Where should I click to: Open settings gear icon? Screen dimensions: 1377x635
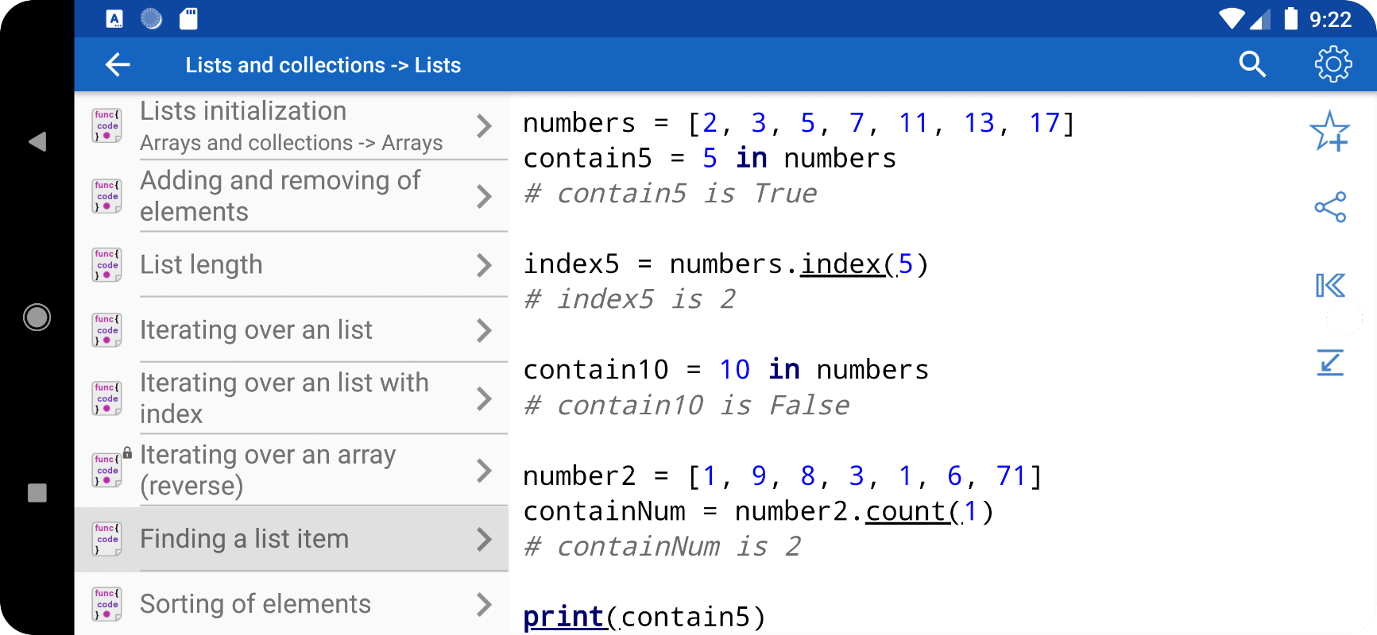[x=1333, y=64]
